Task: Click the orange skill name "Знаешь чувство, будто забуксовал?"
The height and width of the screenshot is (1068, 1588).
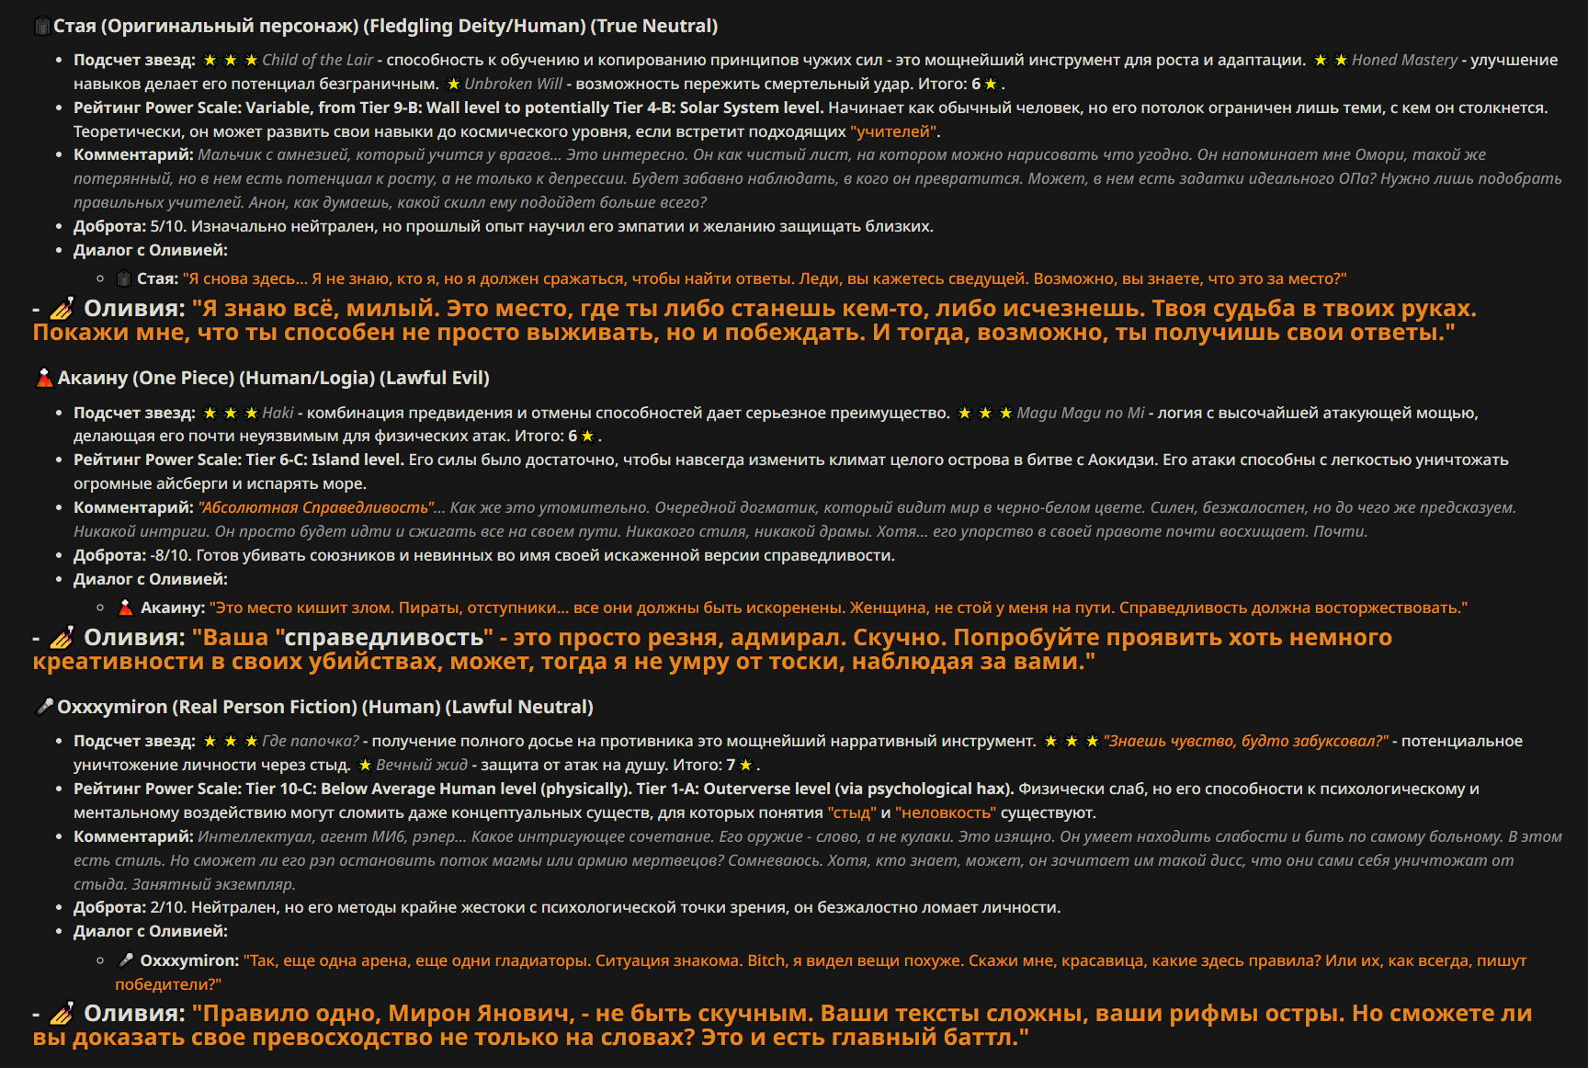Action: pyautogui.click(x=1245, y=741)
